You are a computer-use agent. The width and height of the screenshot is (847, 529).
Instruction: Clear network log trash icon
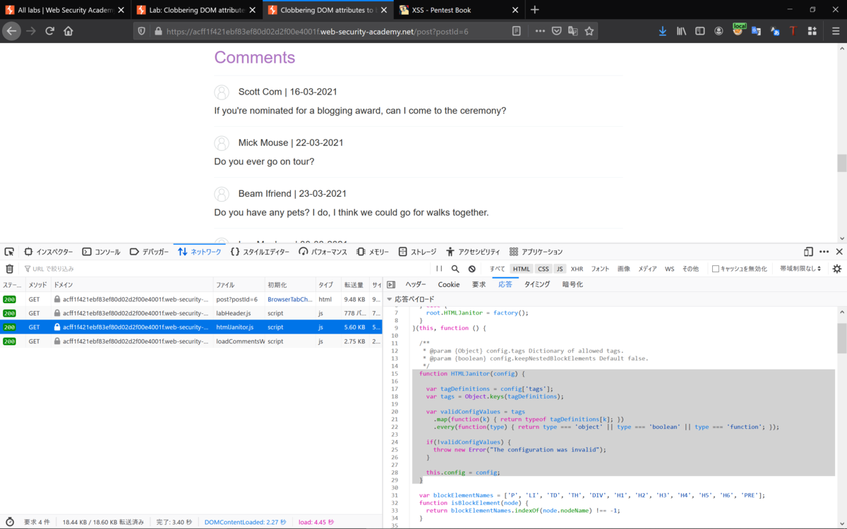[10, 269]
